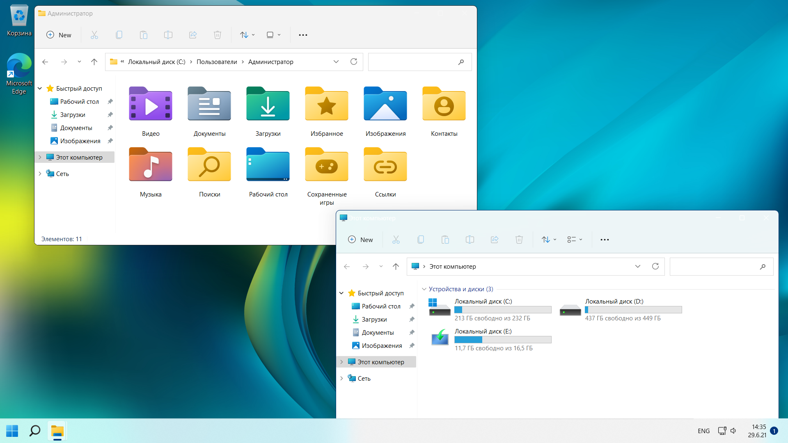Image resolution: width=788 pixels, height=443 pixels.
Task: Expand Этот компьютер in left panel
Action: pos(342,361)
